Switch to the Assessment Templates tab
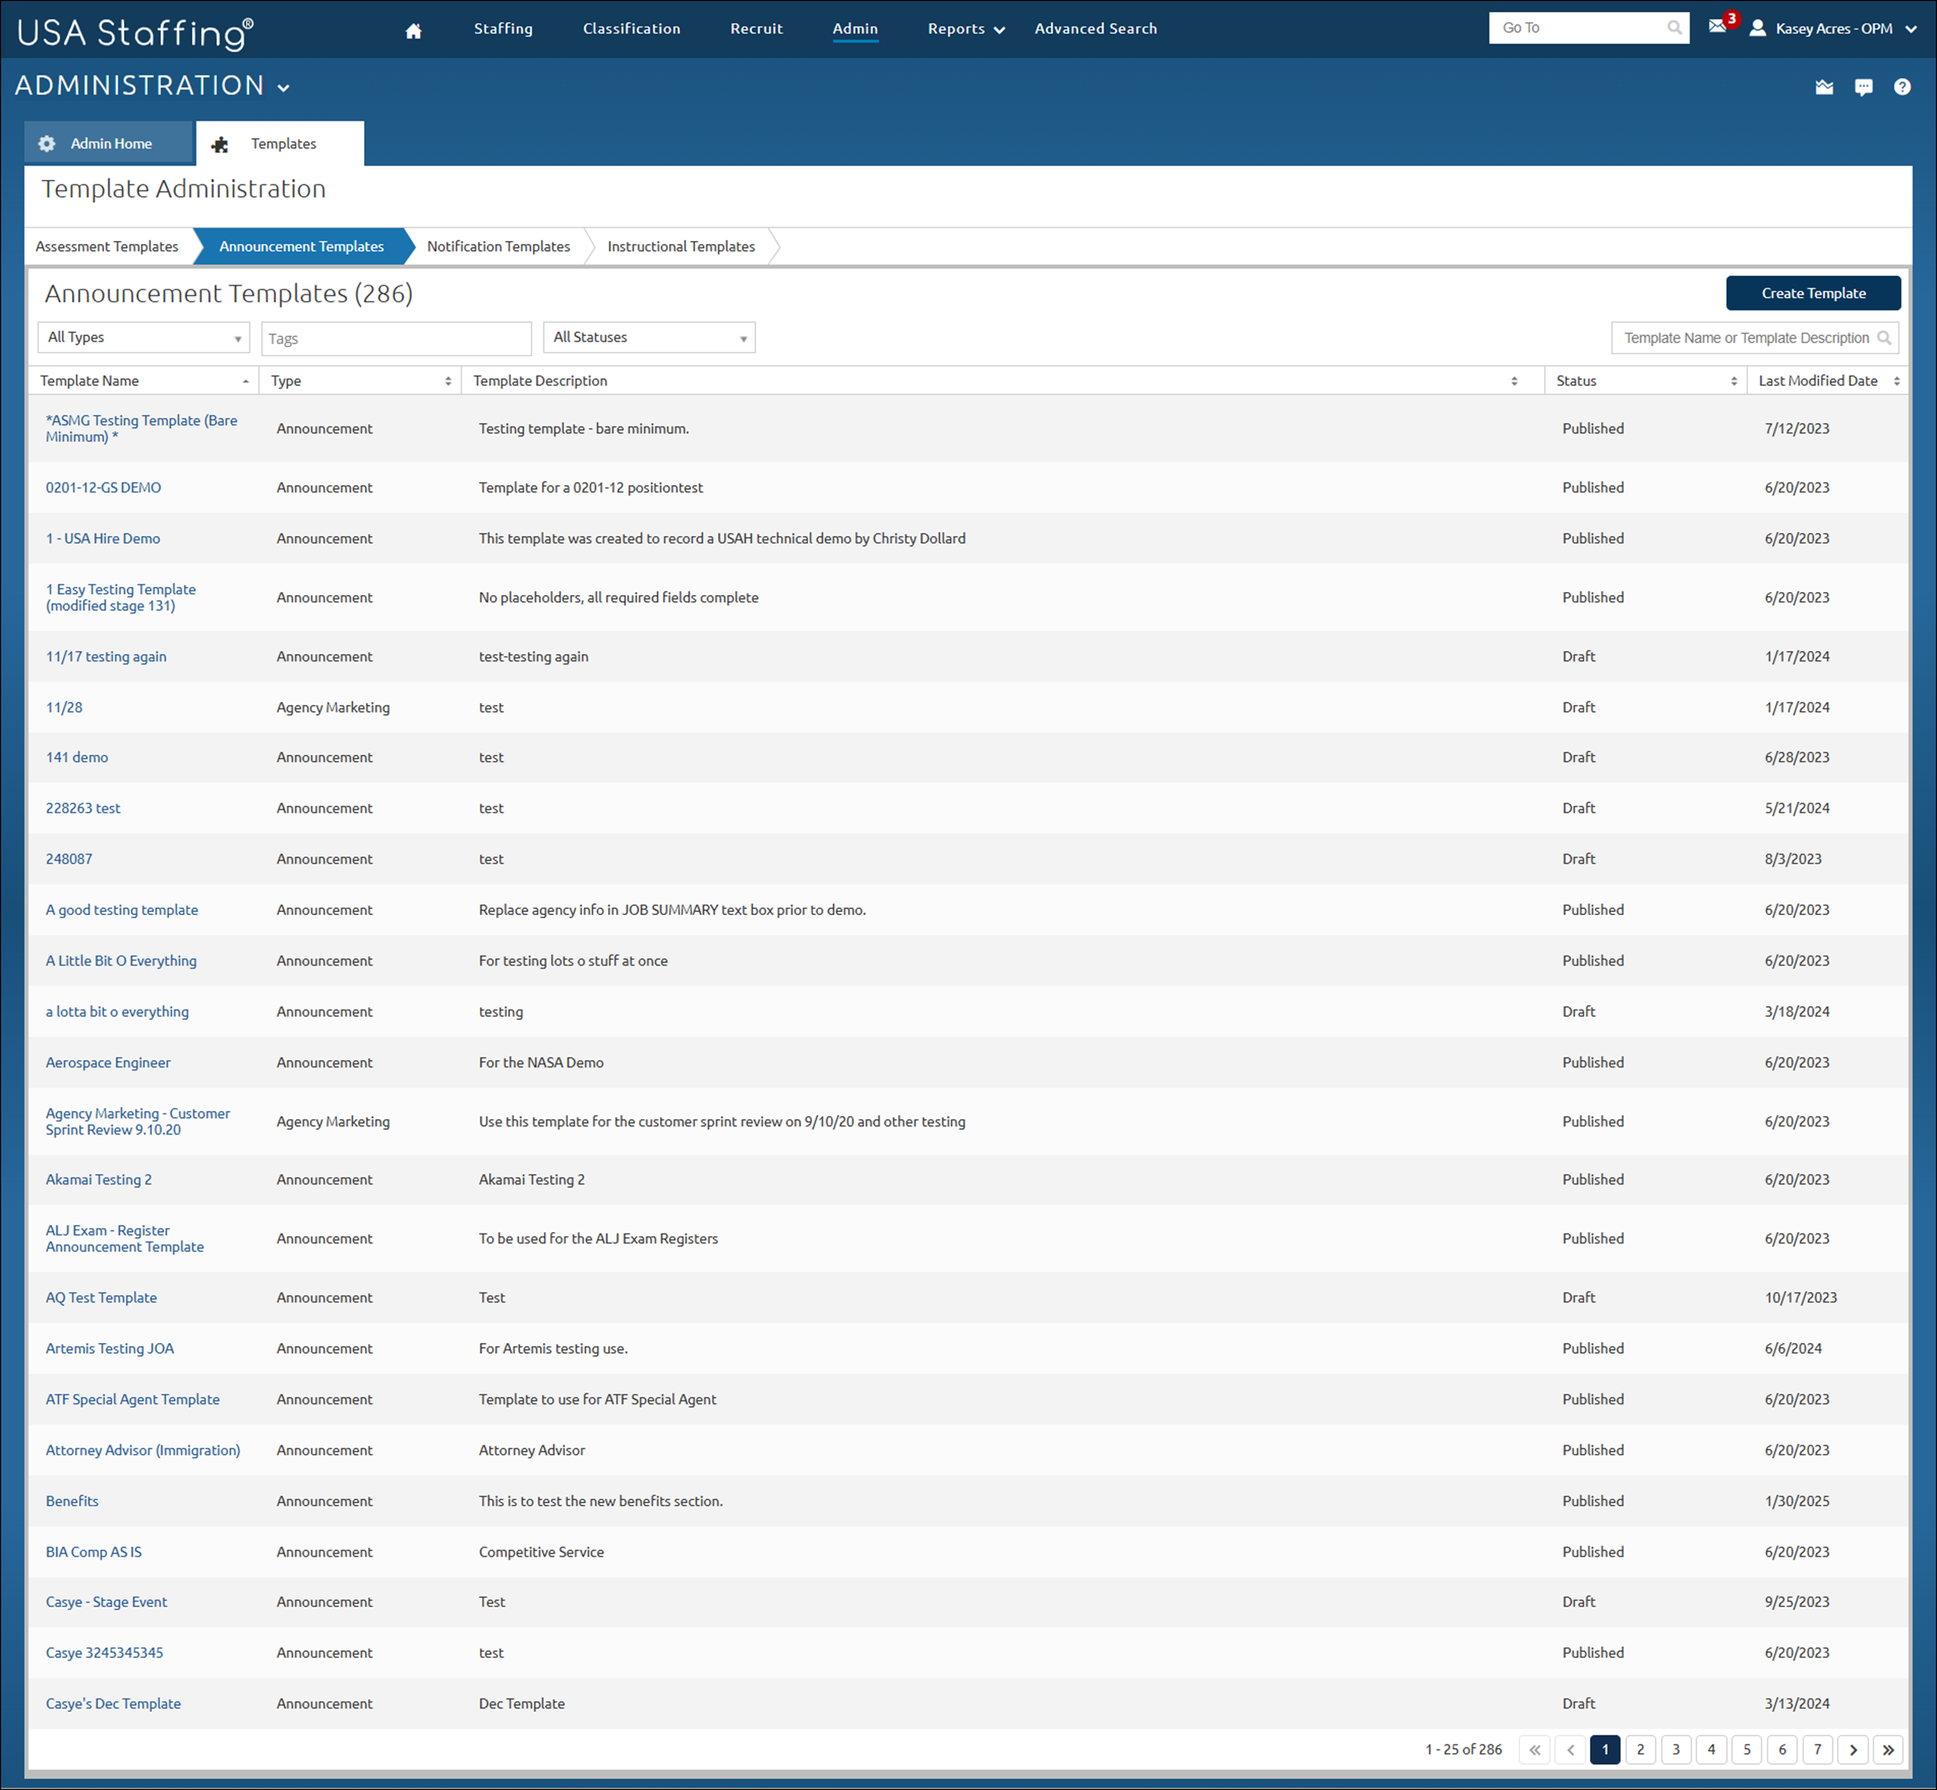The width and height of the screenshot is (1937, 1790). coord(107,246)
